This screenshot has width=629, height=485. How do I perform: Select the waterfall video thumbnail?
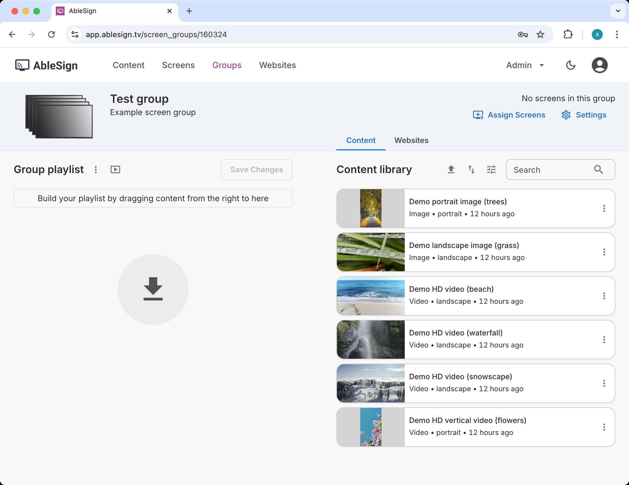(x=370, y=340)
